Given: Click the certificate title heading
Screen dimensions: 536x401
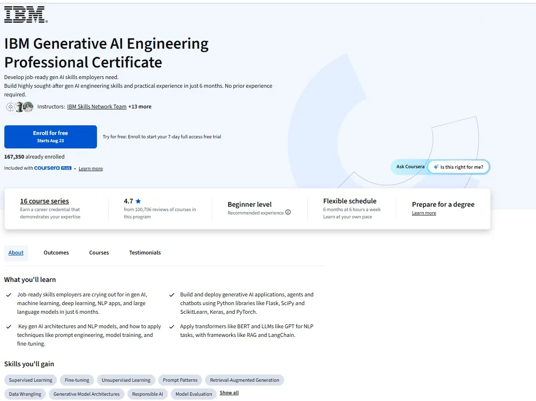Looking at the screenshot, I should click(106, 53).
